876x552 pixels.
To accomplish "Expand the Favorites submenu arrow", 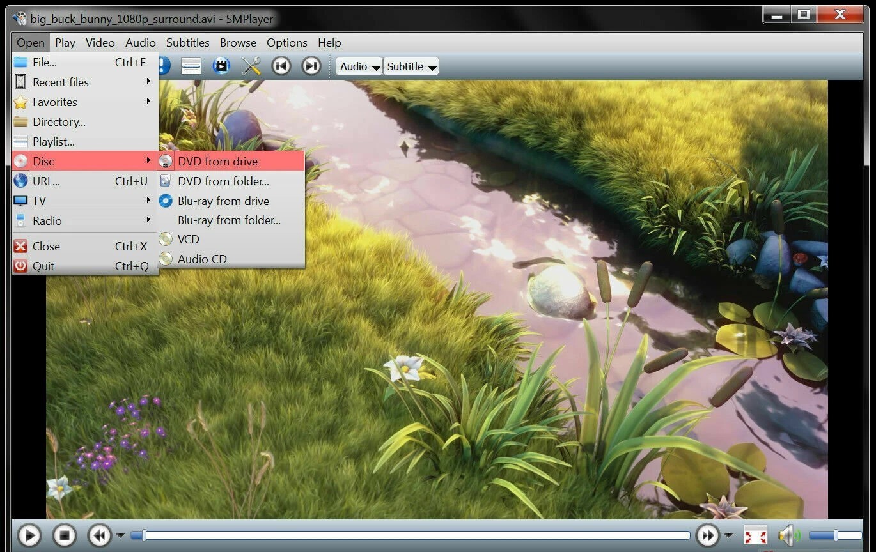I will (148, 101).
